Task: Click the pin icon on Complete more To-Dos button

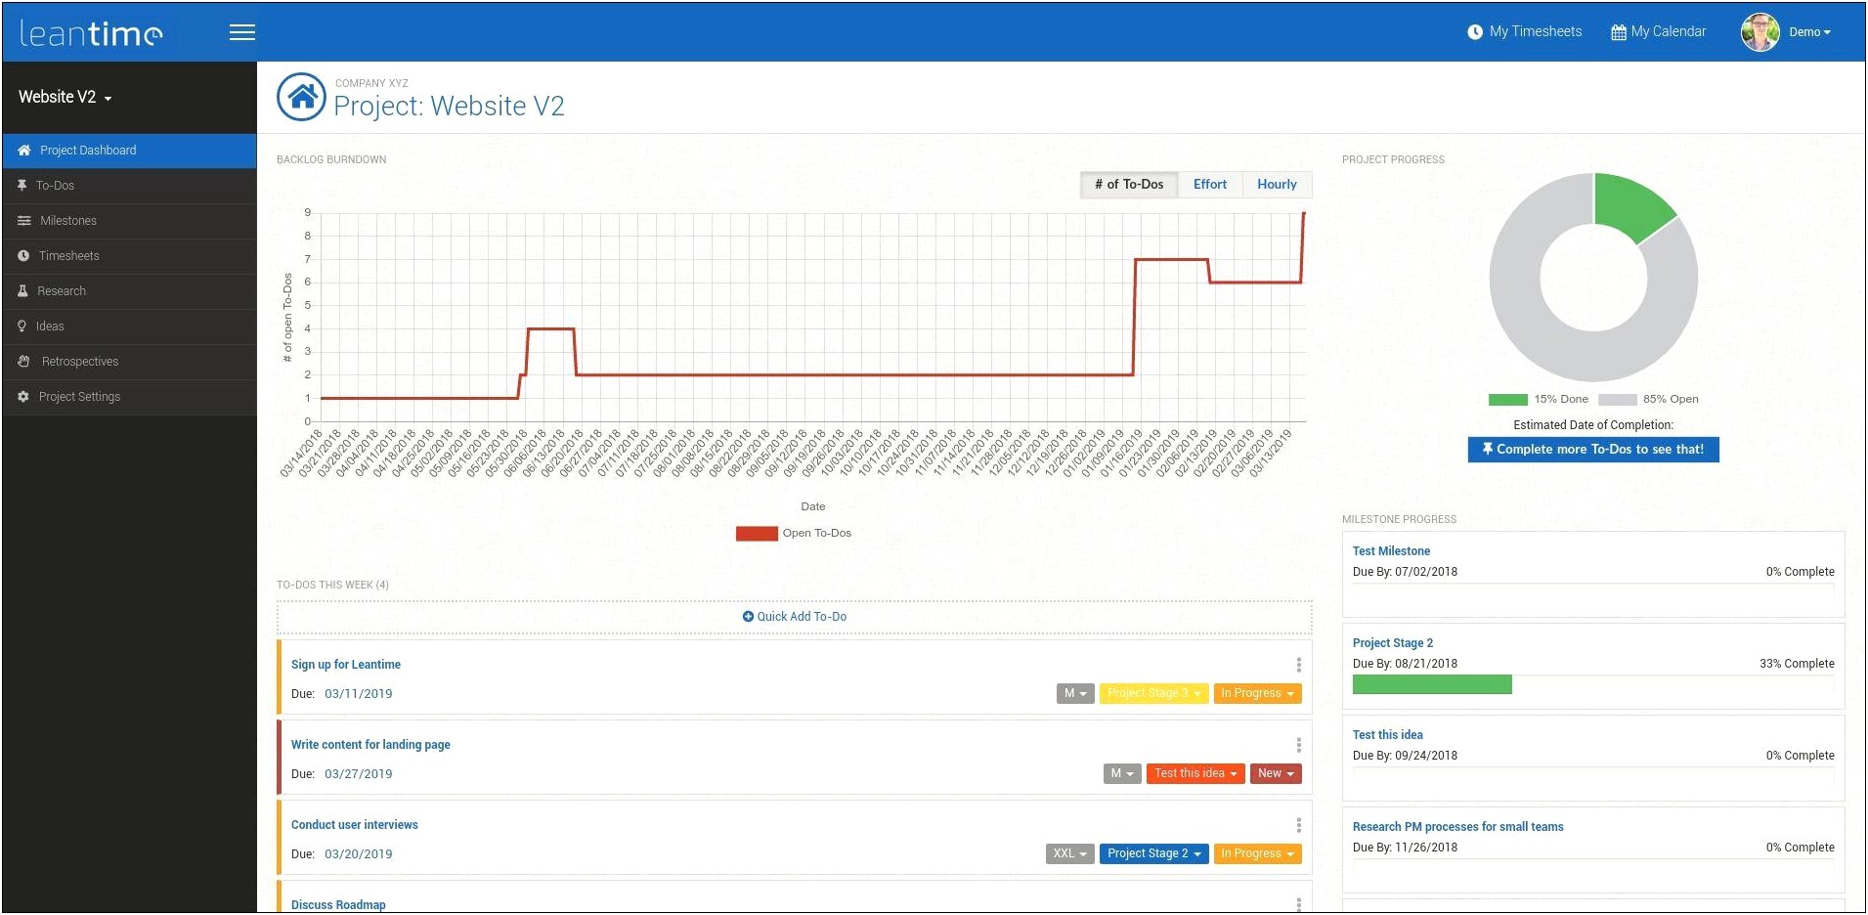Action: point(1488,450)
